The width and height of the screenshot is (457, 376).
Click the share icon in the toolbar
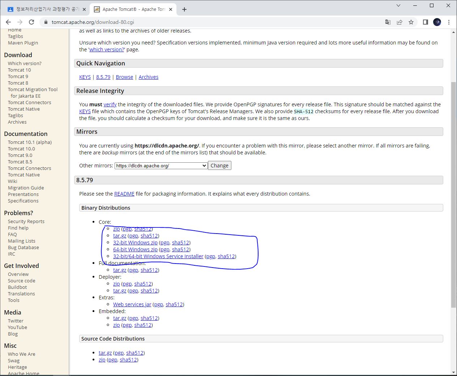point(399,22)
